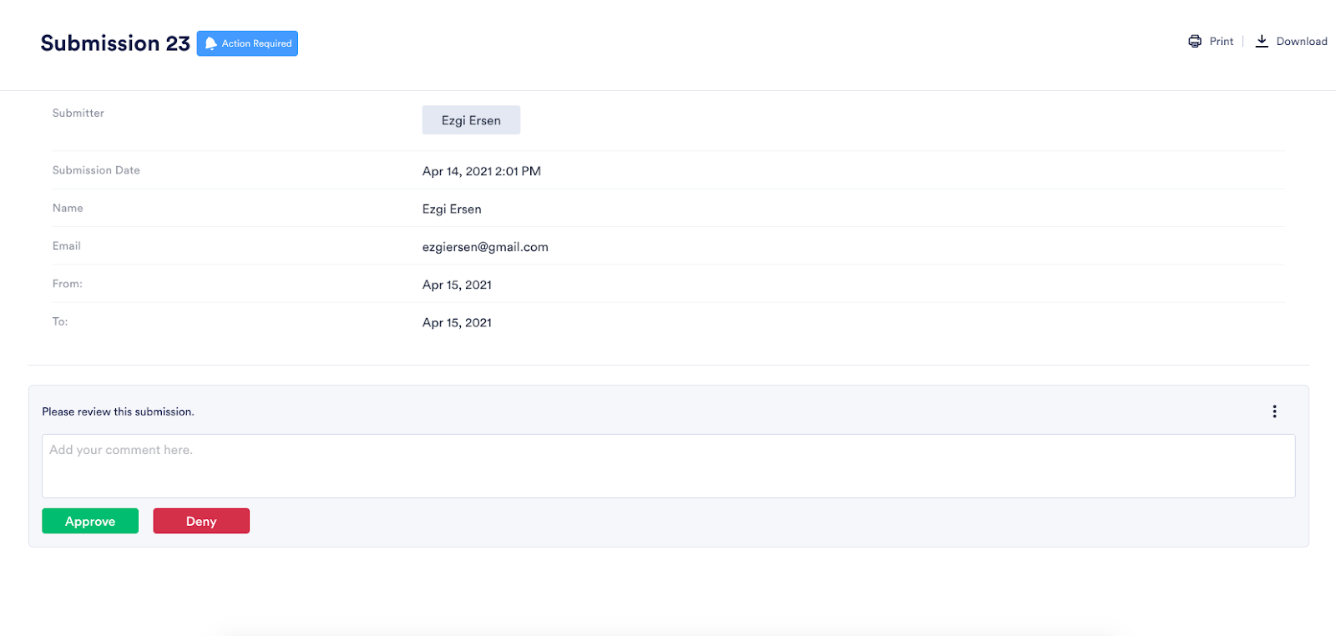Click the printer icon
This screenshot has width=1336, height=636.
point(1195,41)
